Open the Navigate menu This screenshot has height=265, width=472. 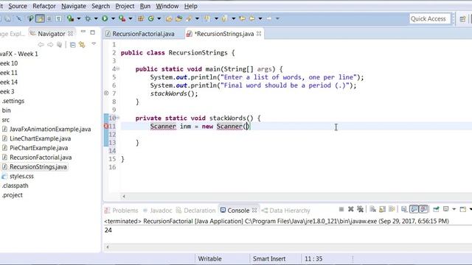point(74,6)
